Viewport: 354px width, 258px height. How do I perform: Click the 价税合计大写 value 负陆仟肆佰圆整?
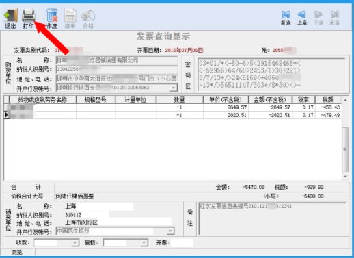(x=74, y=196)
